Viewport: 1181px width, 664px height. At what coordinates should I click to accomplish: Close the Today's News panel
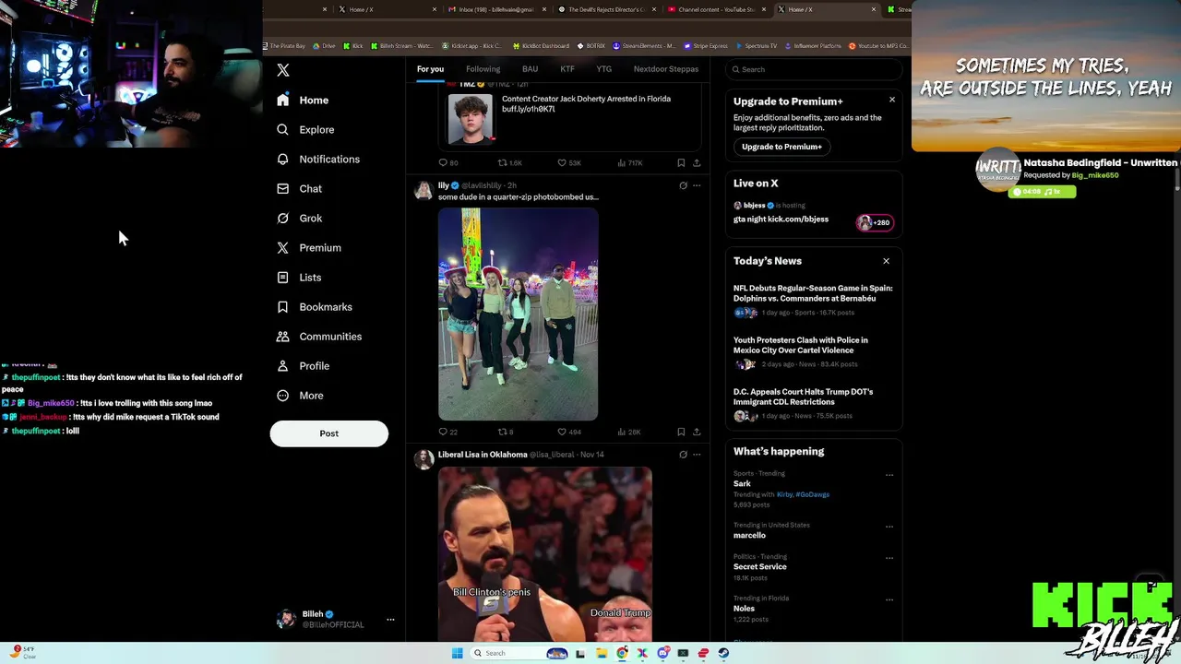pos(886,261)
